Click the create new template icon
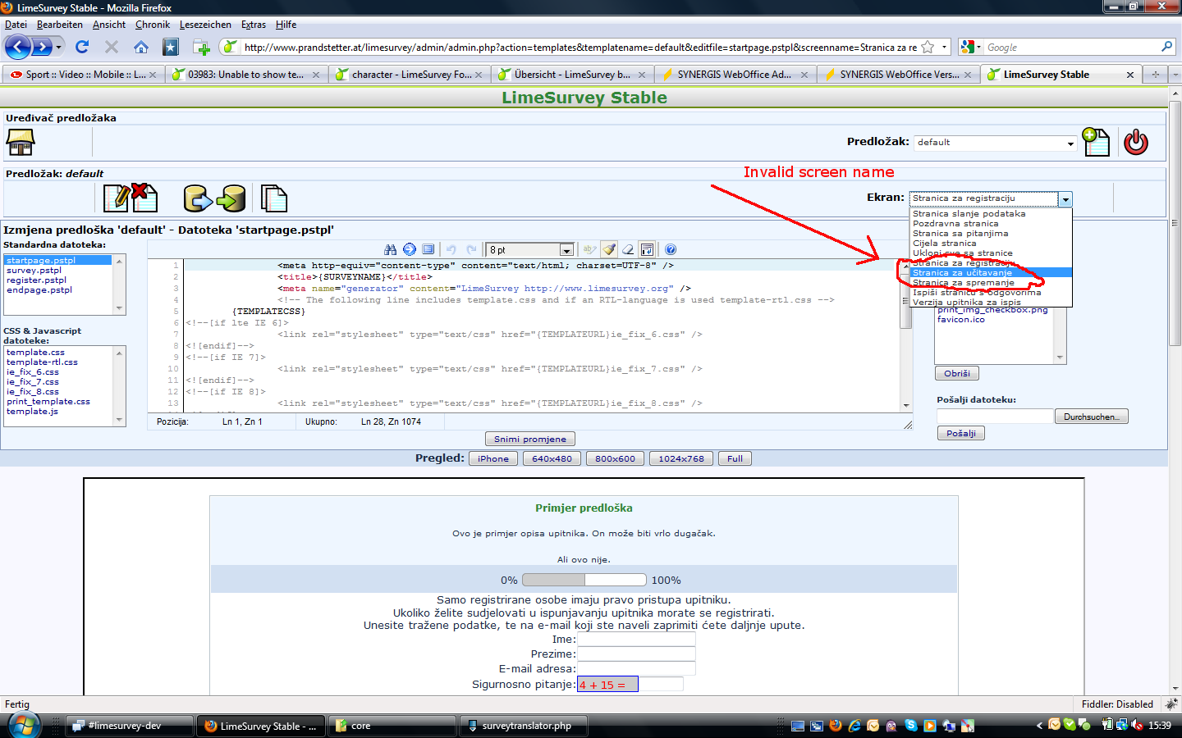Viewport: 1182px width, 738px height. coord(1095,142)
